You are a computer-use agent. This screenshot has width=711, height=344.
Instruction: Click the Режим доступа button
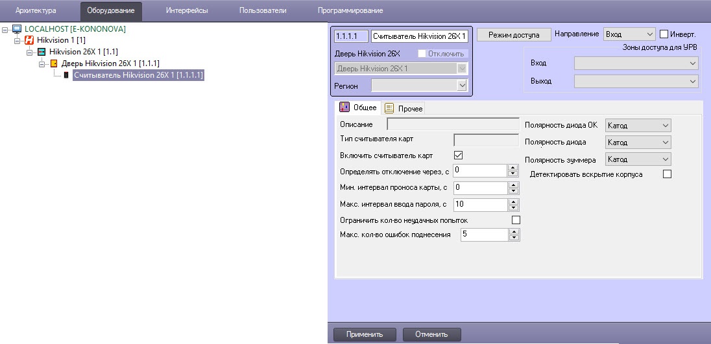click(514, 34)
